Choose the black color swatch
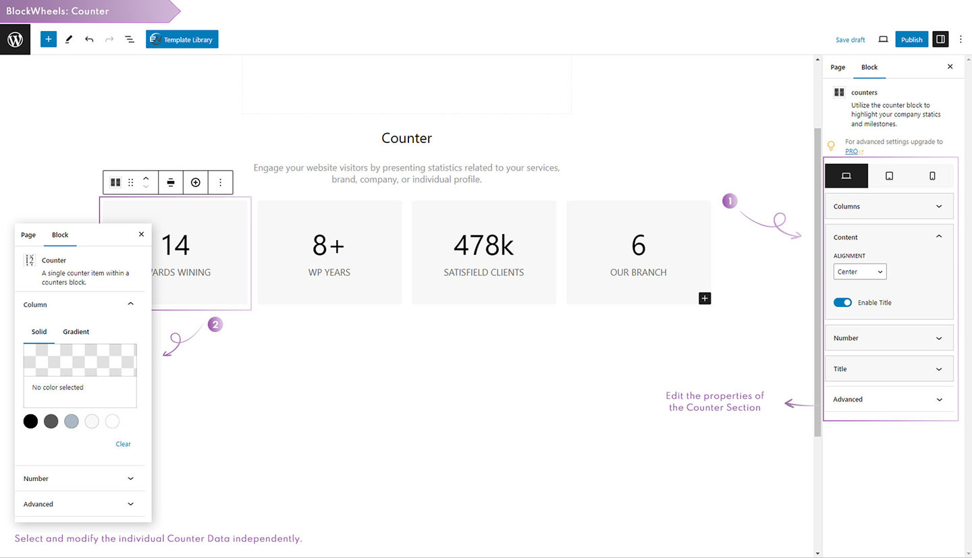 [x=30, y=422]
